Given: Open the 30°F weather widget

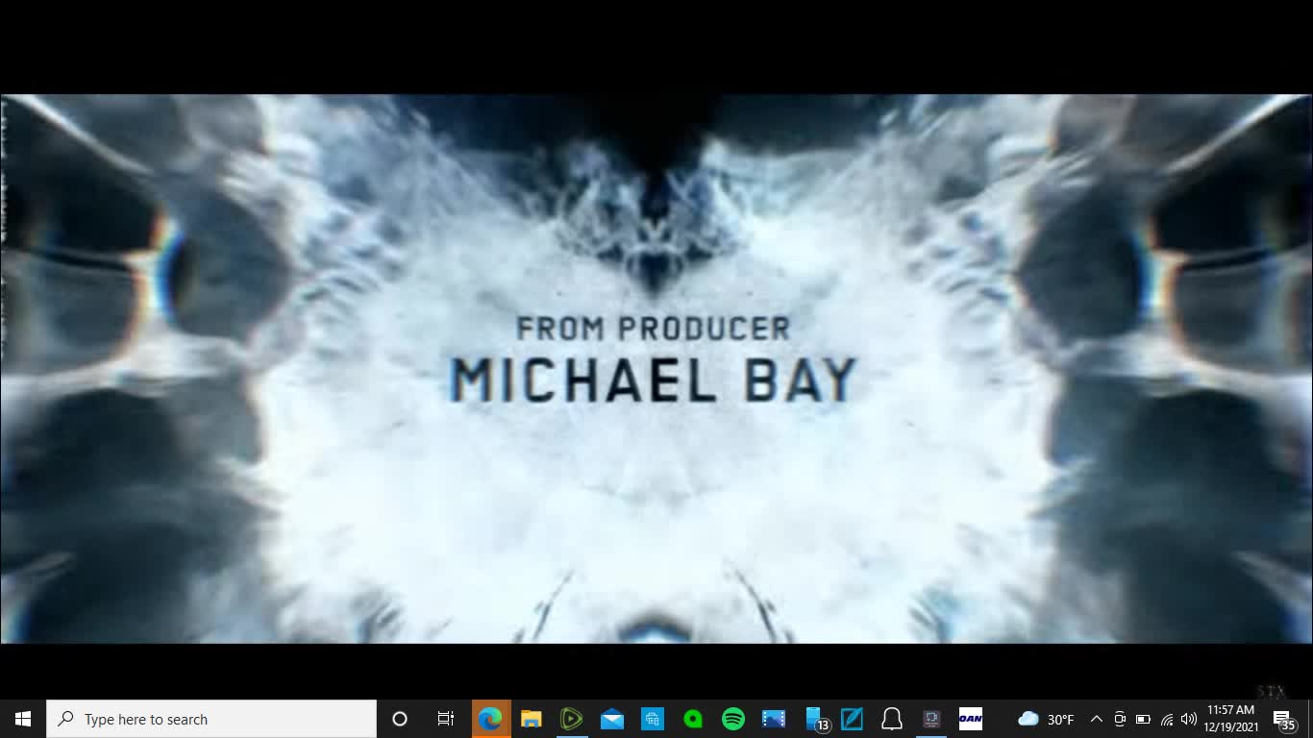Looking at the screenshot, I should tap(1046, 719).
